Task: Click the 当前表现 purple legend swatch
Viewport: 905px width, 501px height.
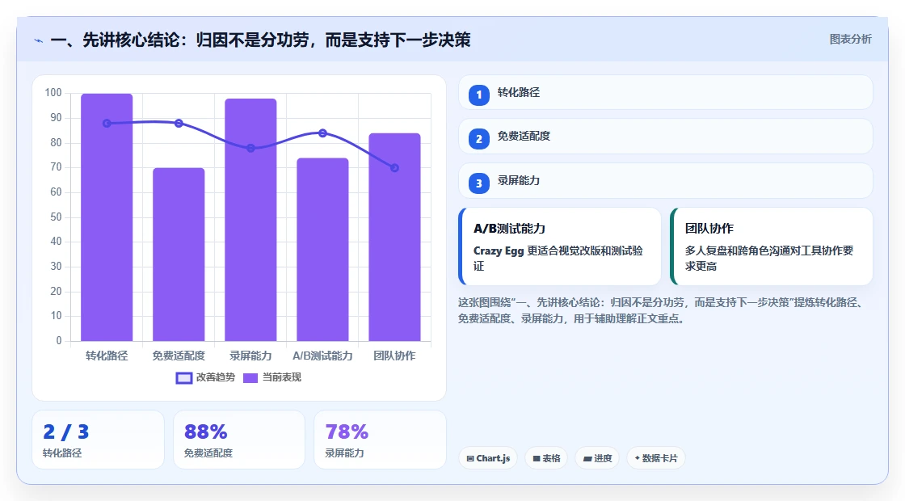Action: point(250,378)
